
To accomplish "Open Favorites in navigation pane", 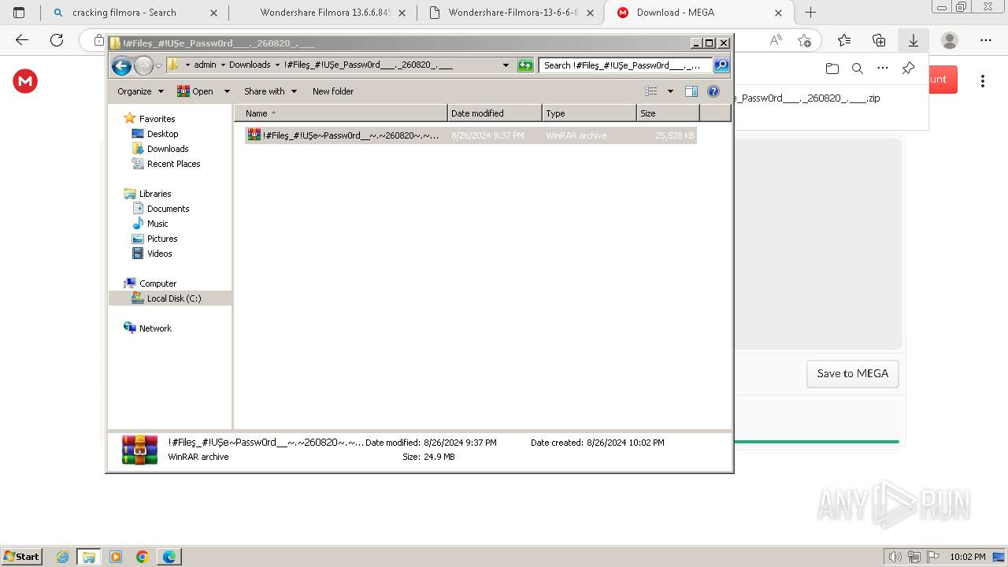I will coord(157,119).
